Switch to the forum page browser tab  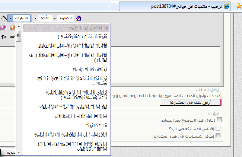click(171, 6)
